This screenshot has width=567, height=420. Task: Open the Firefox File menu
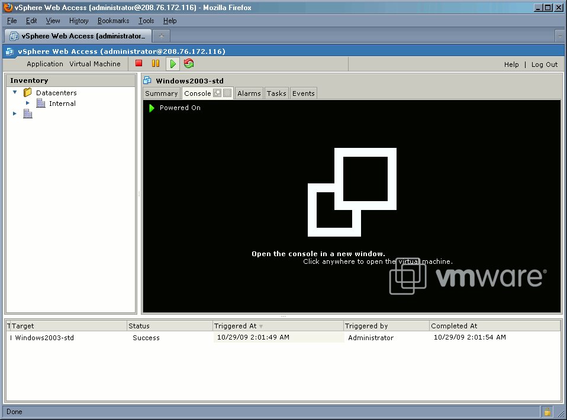click(x=12, y=21)
